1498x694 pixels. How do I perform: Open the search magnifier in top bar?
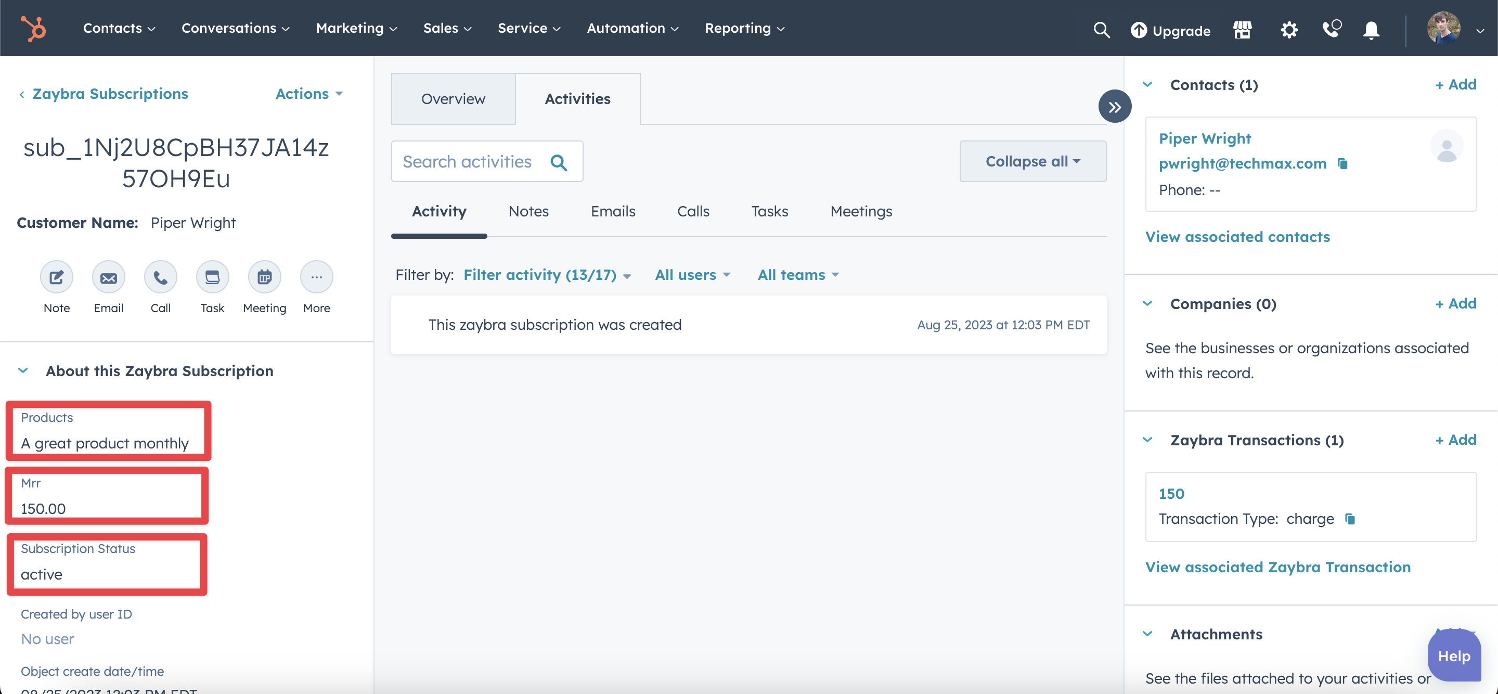click(x=1102, y=30)
